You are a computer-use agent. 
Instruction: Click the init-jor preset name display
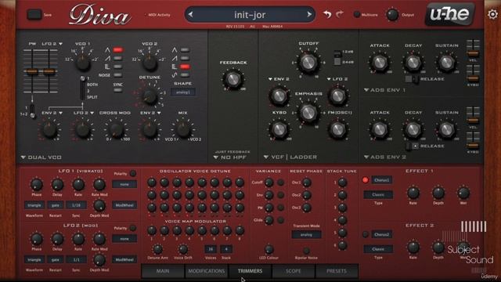(x=250, y=15)
